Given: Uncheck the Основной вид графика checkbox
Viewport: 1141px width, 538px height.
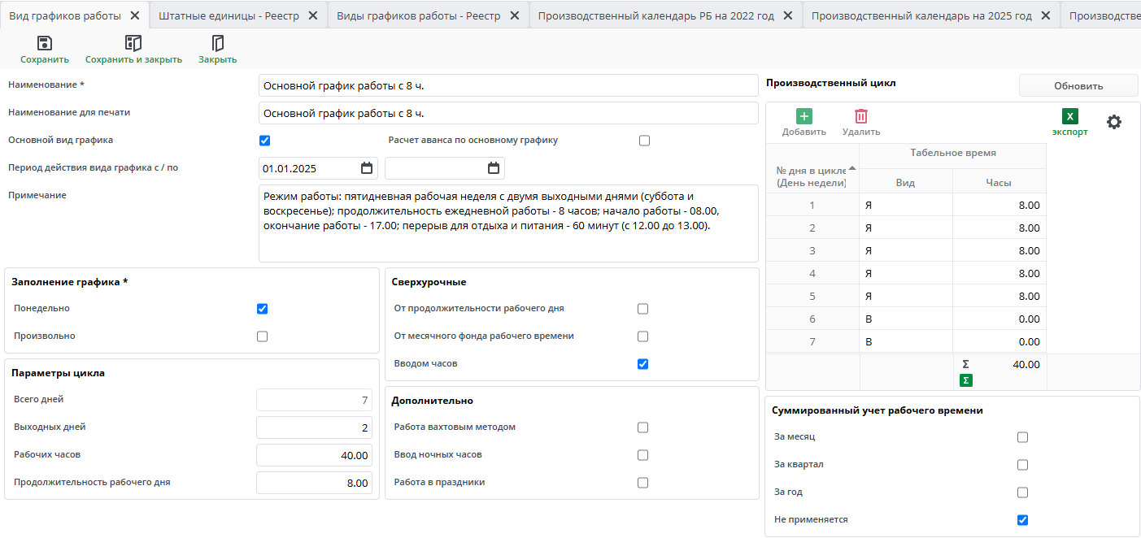Looking at the screenshot, I should 264,141.
